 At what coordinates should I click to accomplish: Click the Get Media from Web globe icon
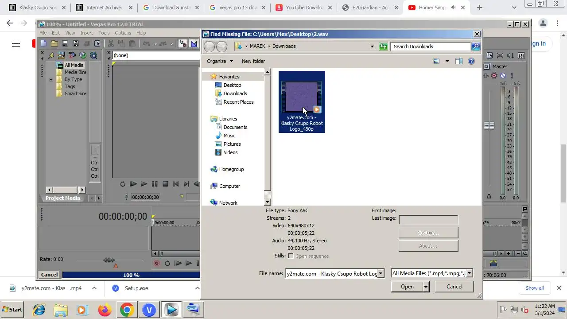click(x=93, y=55)
